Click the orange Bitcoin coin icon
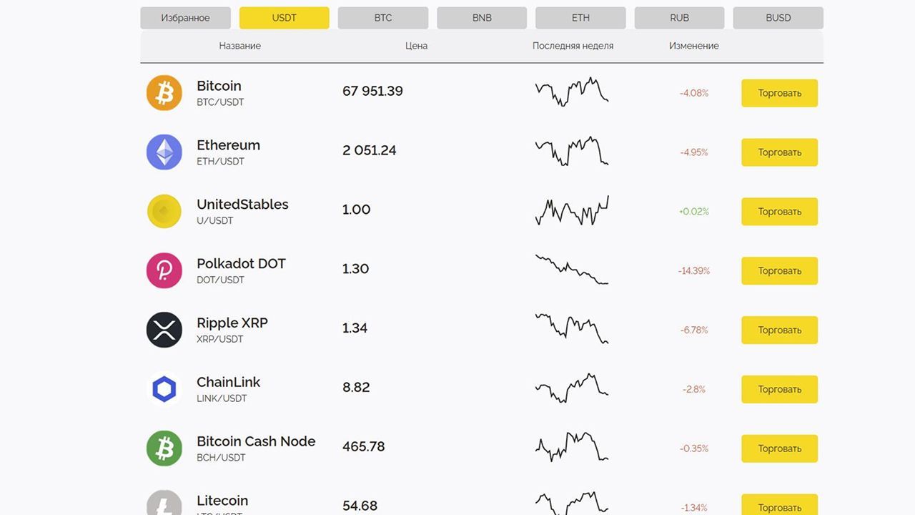The image size is (915, 515). click(x=164, y=93)
